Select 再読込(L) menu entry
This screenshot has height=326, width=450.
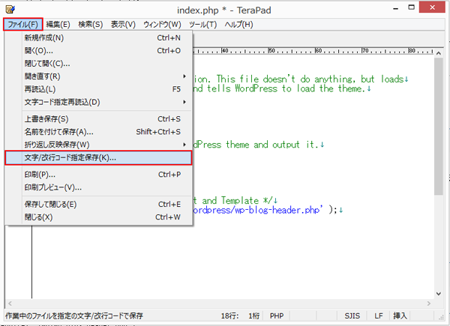tap(98, 89)
